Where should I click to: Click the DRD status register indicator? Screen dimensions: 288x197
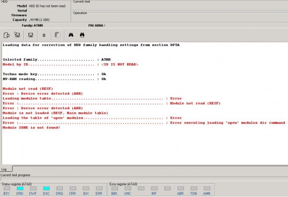click(x=20, y=189)
